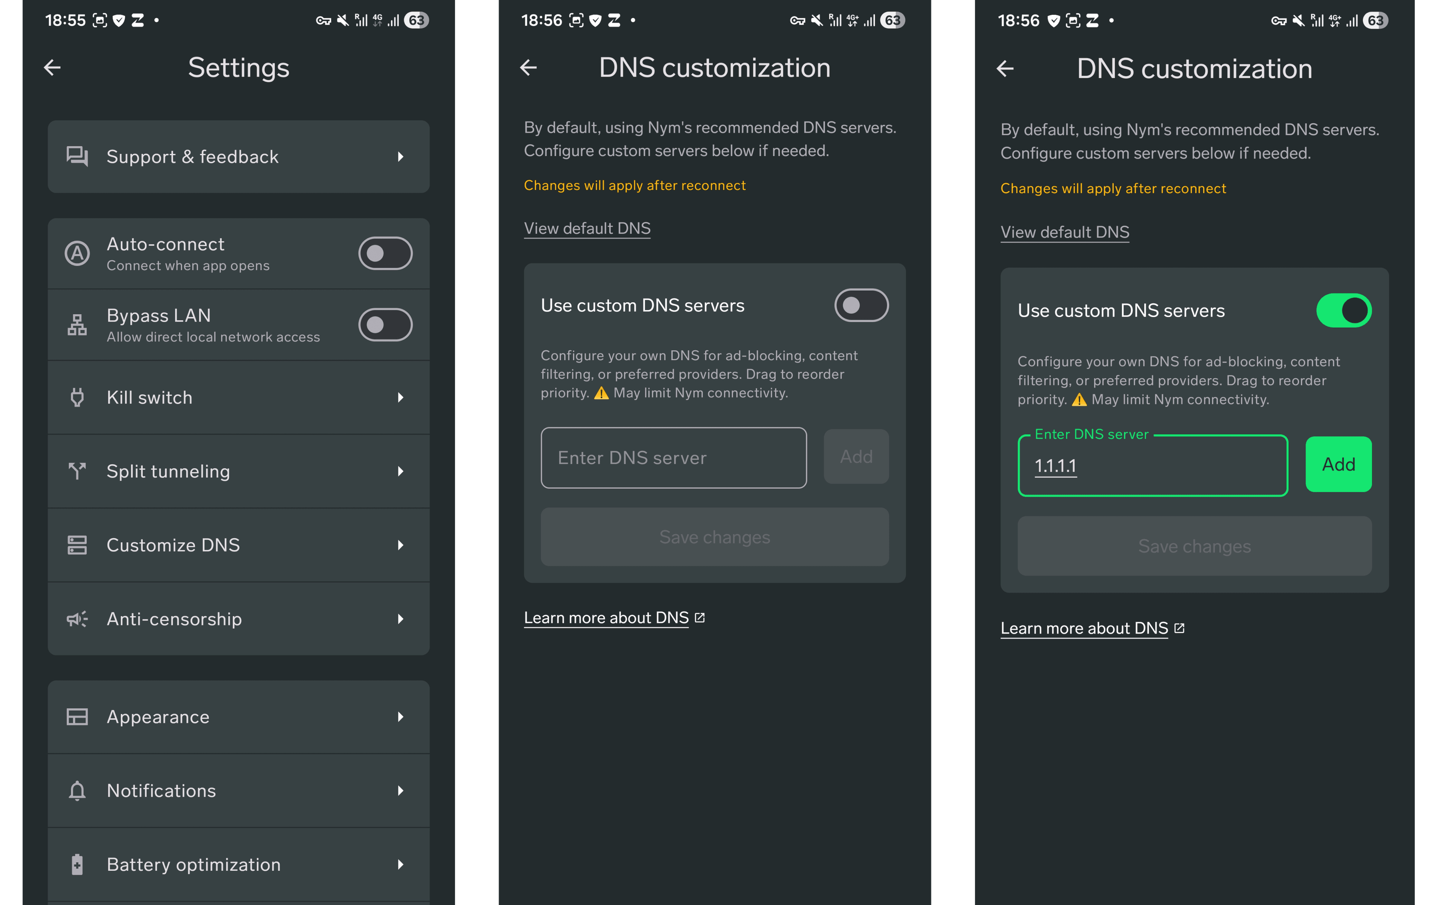Screen dimensions: 1430x905
Task: Click the Split tunneling fork icon
Action: tap(77, 471)
